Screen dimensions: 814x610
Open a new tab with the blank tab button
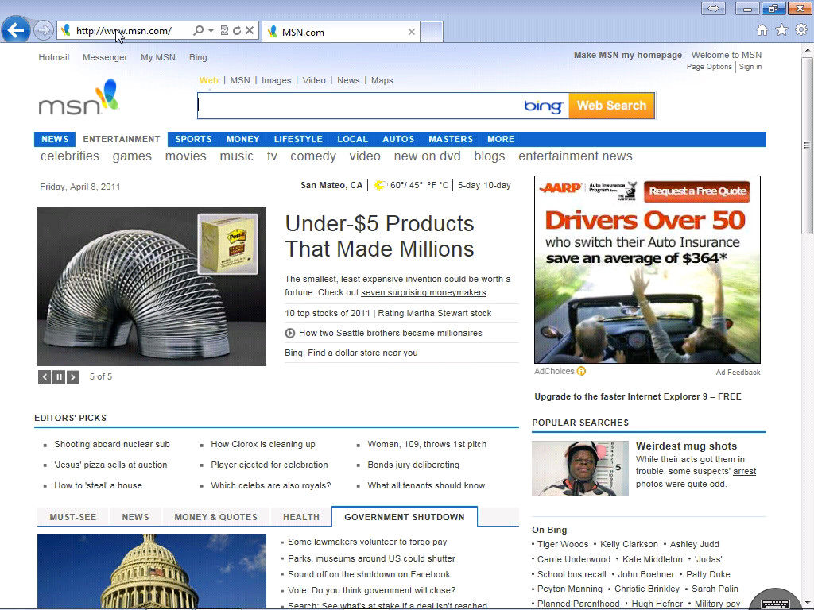[432, 32]
